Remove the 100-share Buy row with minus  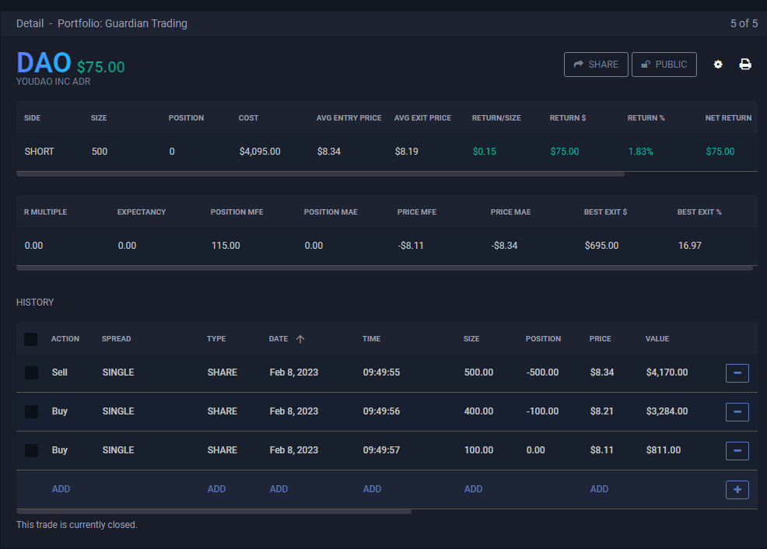coord(737,451)
